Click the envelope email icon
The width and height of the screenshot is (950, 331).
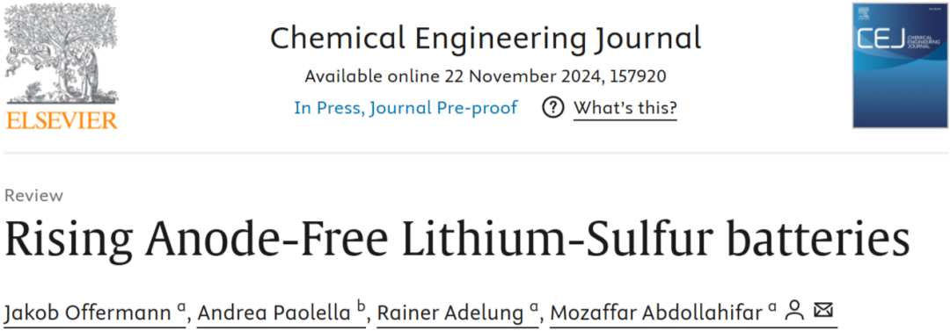point(822,311)
